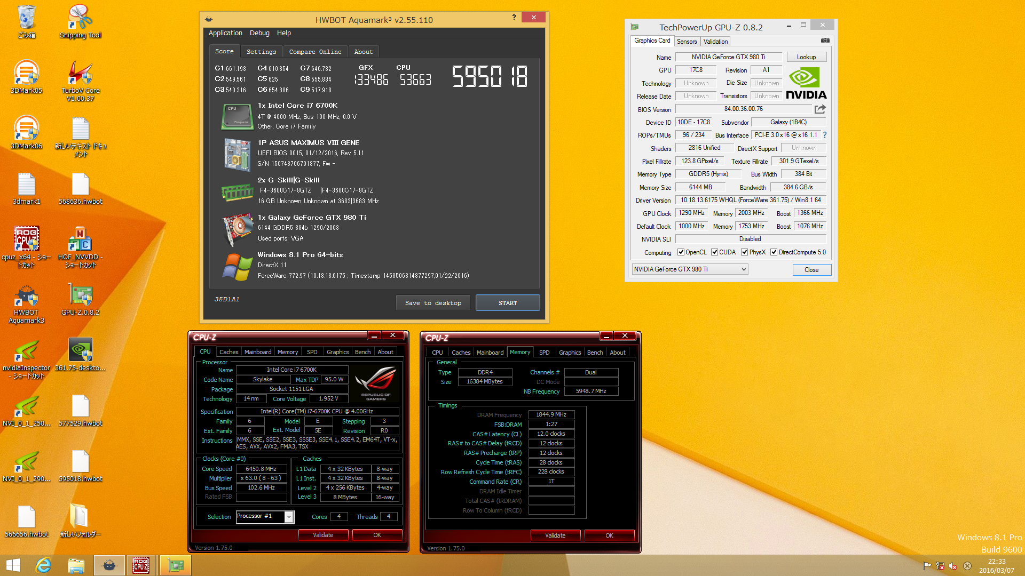Toggle the DirectCompute 5.0 checkbox
The height and width of the screenshot is (576, 1025).
[774, 252]
